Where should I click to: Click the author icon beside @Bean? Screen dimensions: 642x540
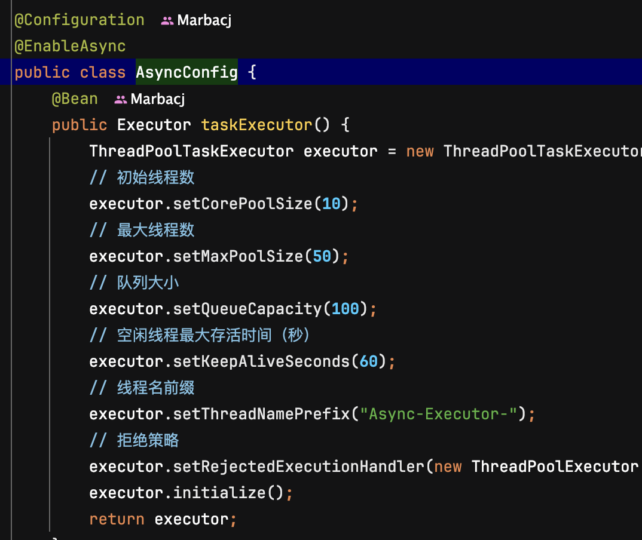point(120,100)
